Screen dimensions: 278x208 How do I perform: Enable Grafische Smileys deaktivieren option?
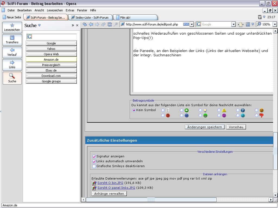[94, 166]
